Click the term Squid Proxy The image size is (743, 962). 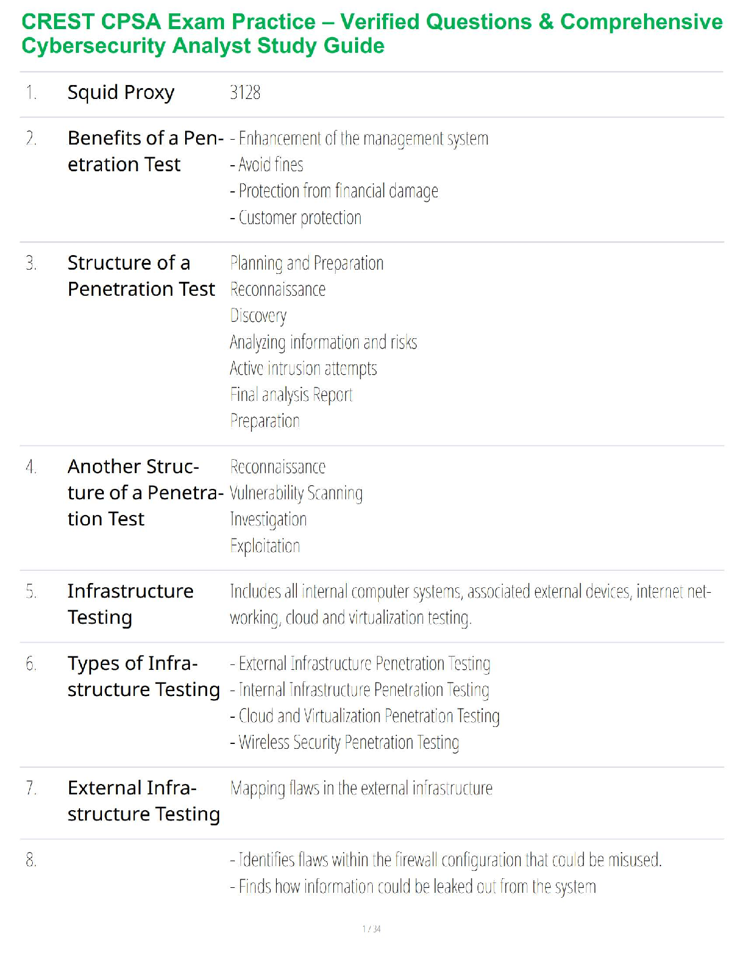pyautogui.click(x=121, y=92)
